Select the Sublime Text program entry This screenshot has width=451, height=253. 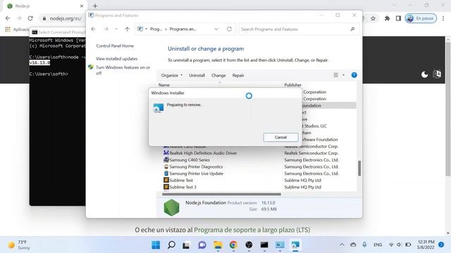181,181
